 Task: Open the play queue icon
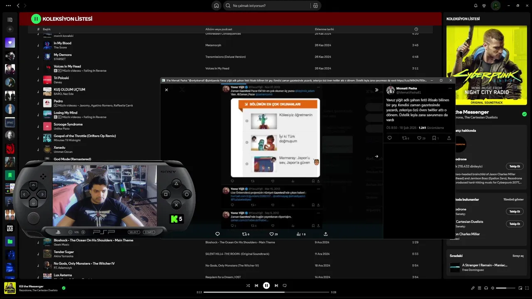click(x=479, y=288)
